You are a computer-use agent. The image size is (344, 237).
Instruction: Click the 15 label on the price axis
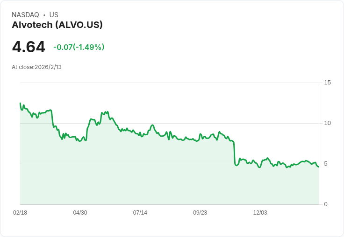point(327,83)
